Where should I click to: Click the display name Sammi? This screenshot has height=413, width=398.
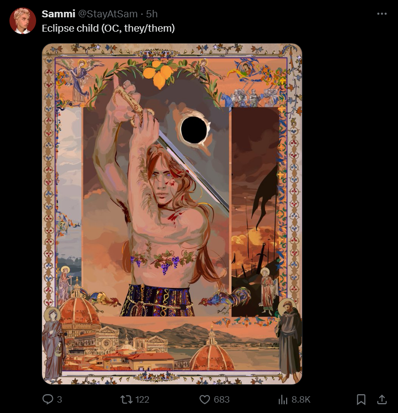pyautogui.click(x=58, y=14)
